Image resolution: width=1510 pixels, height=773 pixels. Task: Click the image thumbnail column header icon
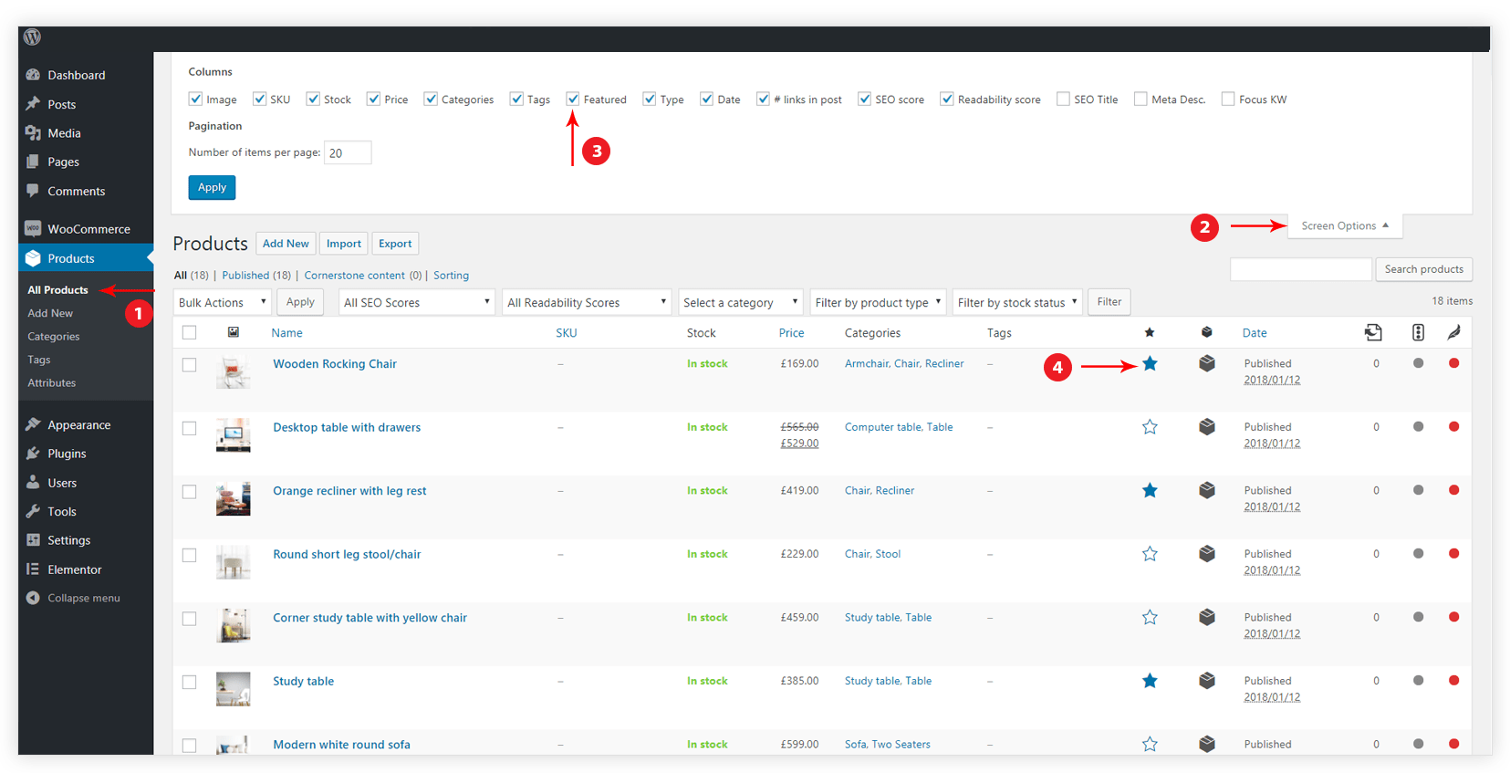click(234, 333)
